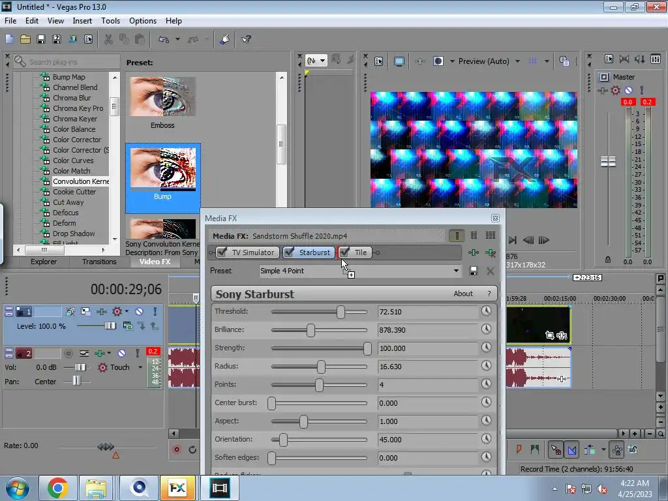Screen dimensions: 668x501
Task: Select the Emboss preset thumbnail
Action: click(162, 97)
